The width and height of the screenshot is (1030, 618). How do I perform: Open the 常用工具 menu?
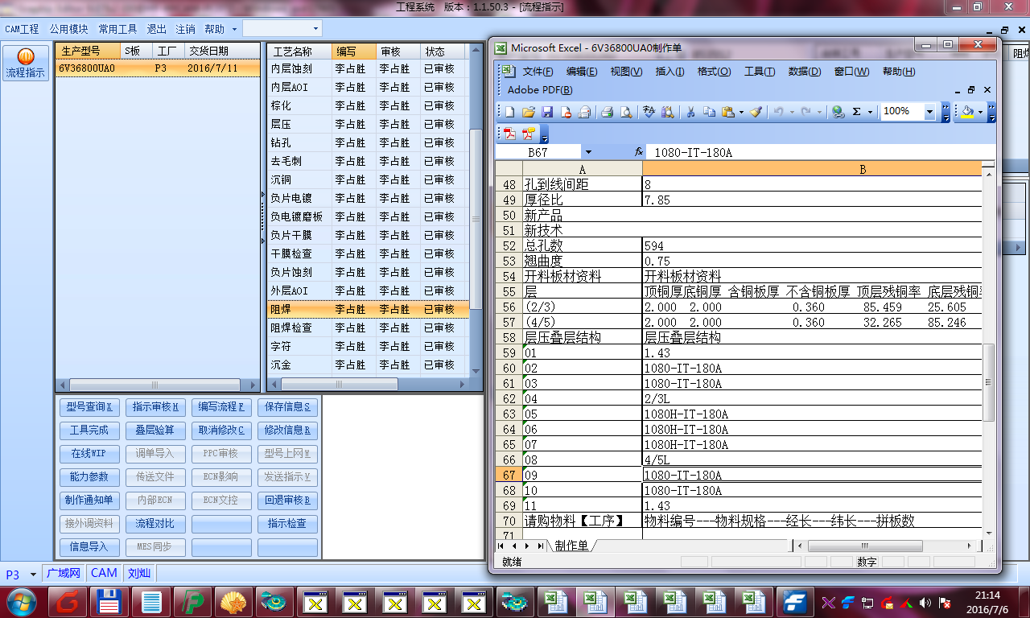(117, 29)
